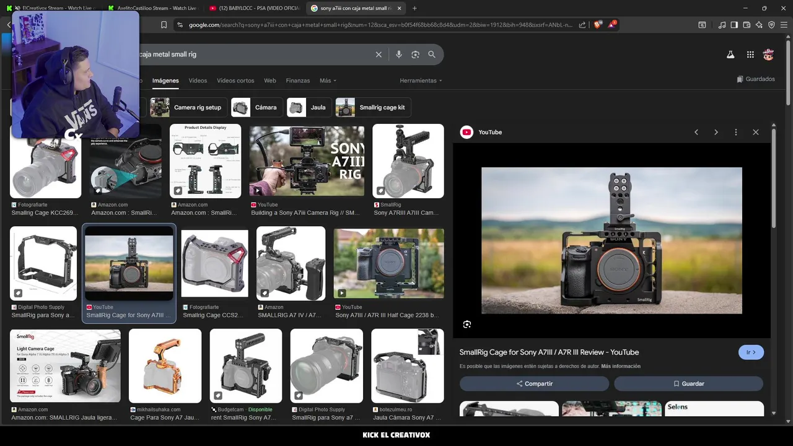Switch to the Videos search tab
This screenshot has height=446, width=793.
[x=198, y=81]
